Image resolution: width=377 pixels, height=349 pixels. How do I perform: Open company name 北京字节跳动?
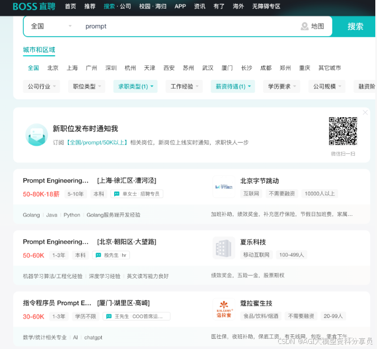click(259, 181)
